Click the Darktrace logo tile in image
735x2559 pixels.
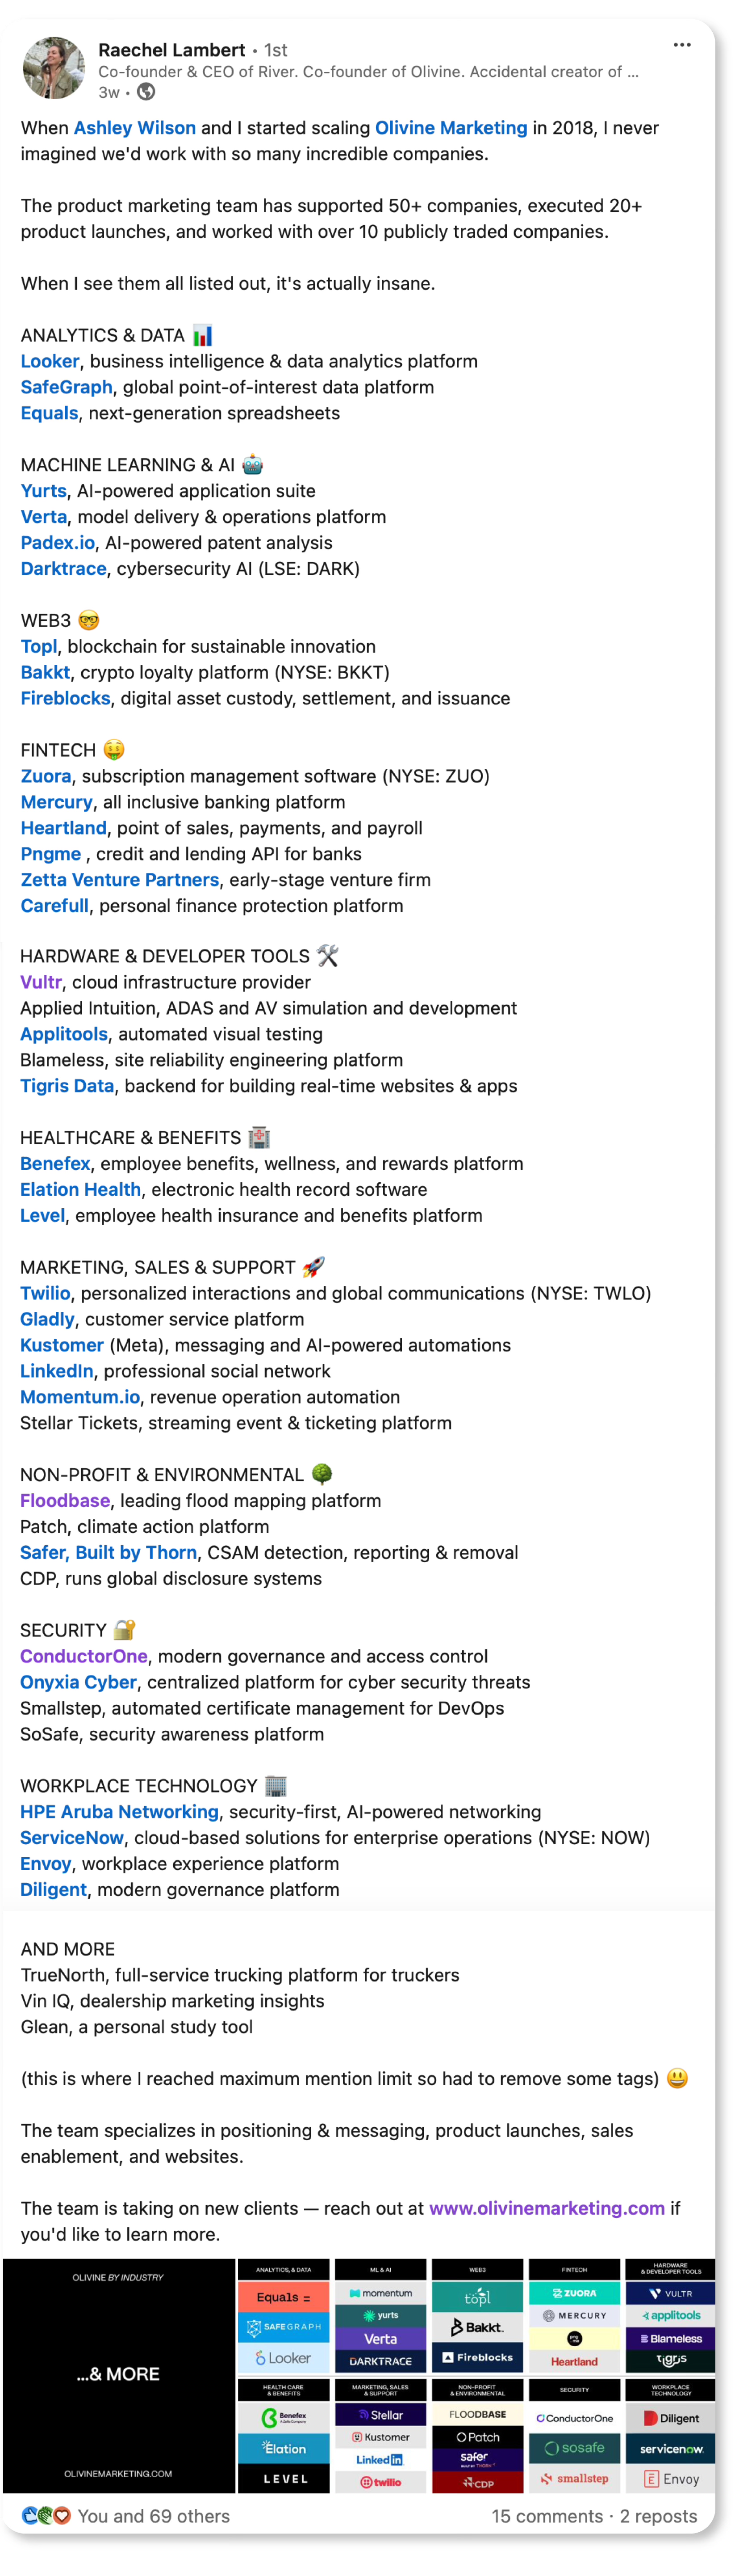point(381,2361)
